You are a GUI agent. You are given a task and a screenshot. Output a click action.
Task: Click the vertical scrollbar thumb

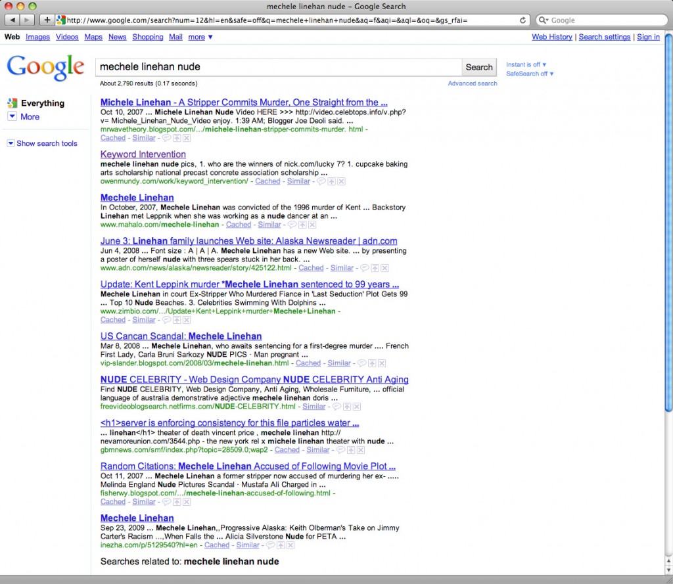pos(668,223)
